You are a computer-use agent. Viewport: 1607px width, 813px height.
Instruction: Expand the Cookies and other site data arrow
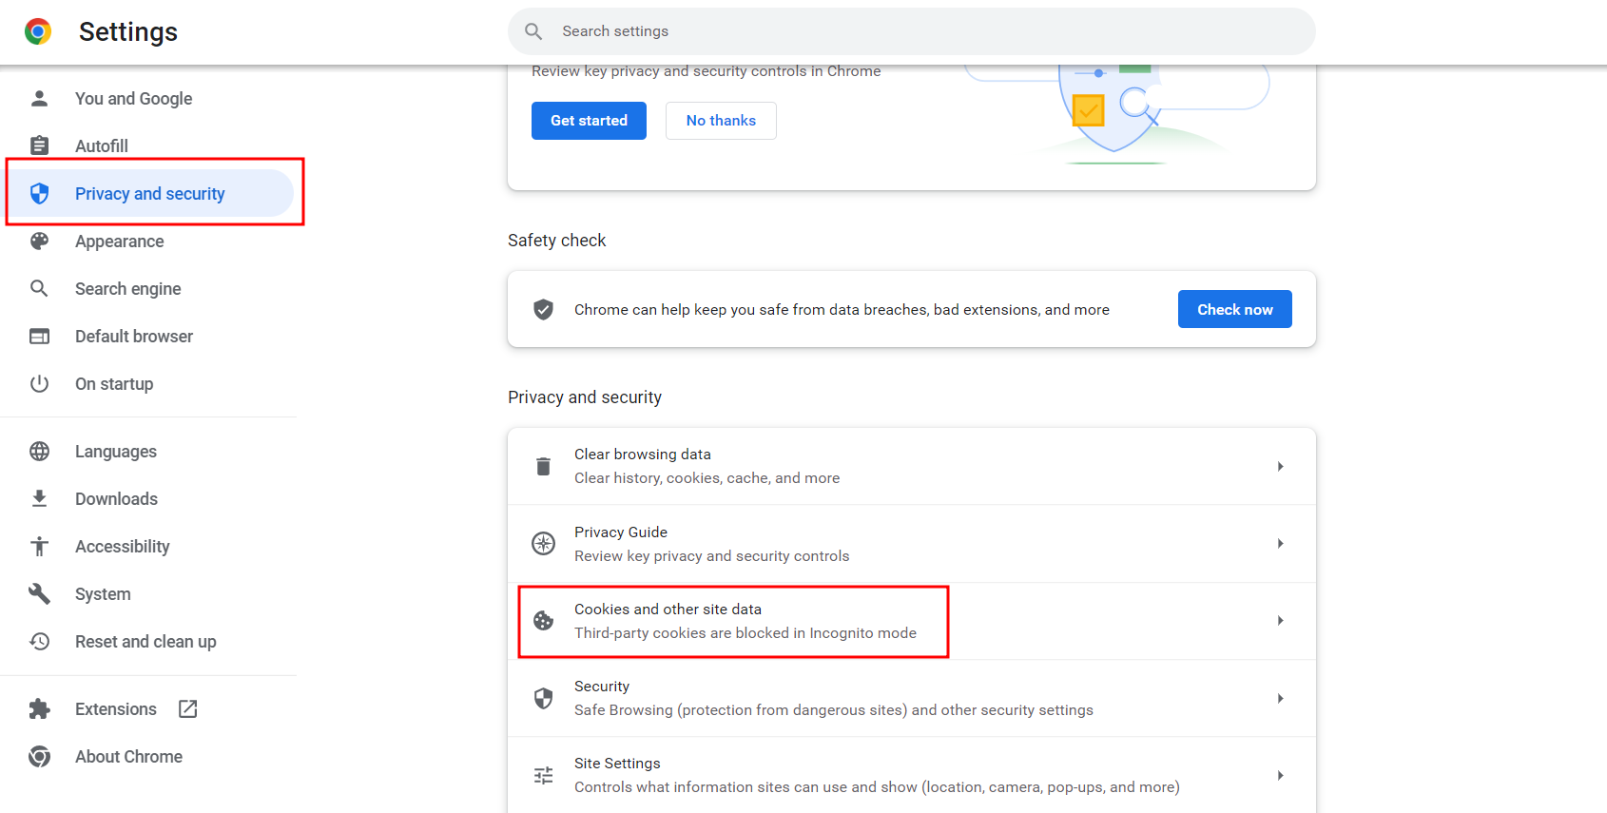pos(1281,620)
